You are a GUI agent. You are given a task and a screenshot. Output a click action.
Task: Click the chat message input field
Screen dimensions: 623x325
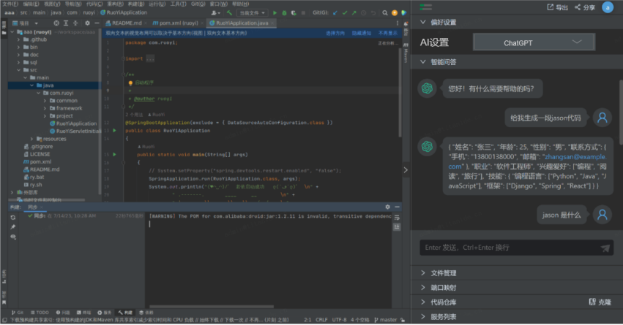click(x=509, y=248)
